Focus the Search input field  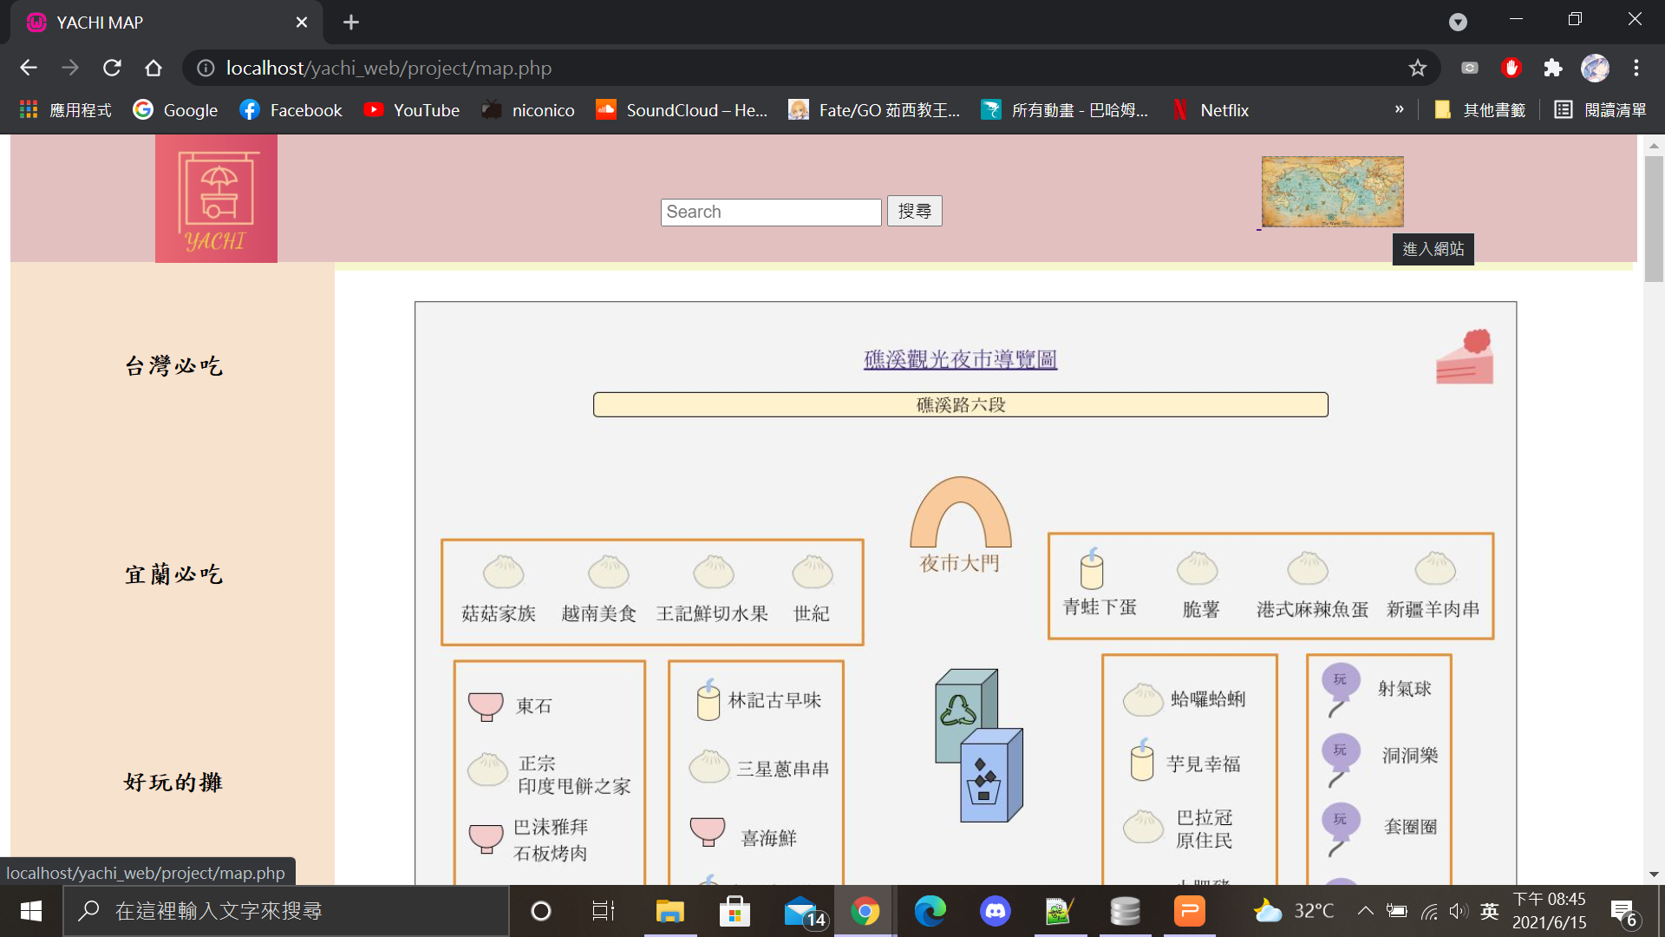(x=771, y=212)
